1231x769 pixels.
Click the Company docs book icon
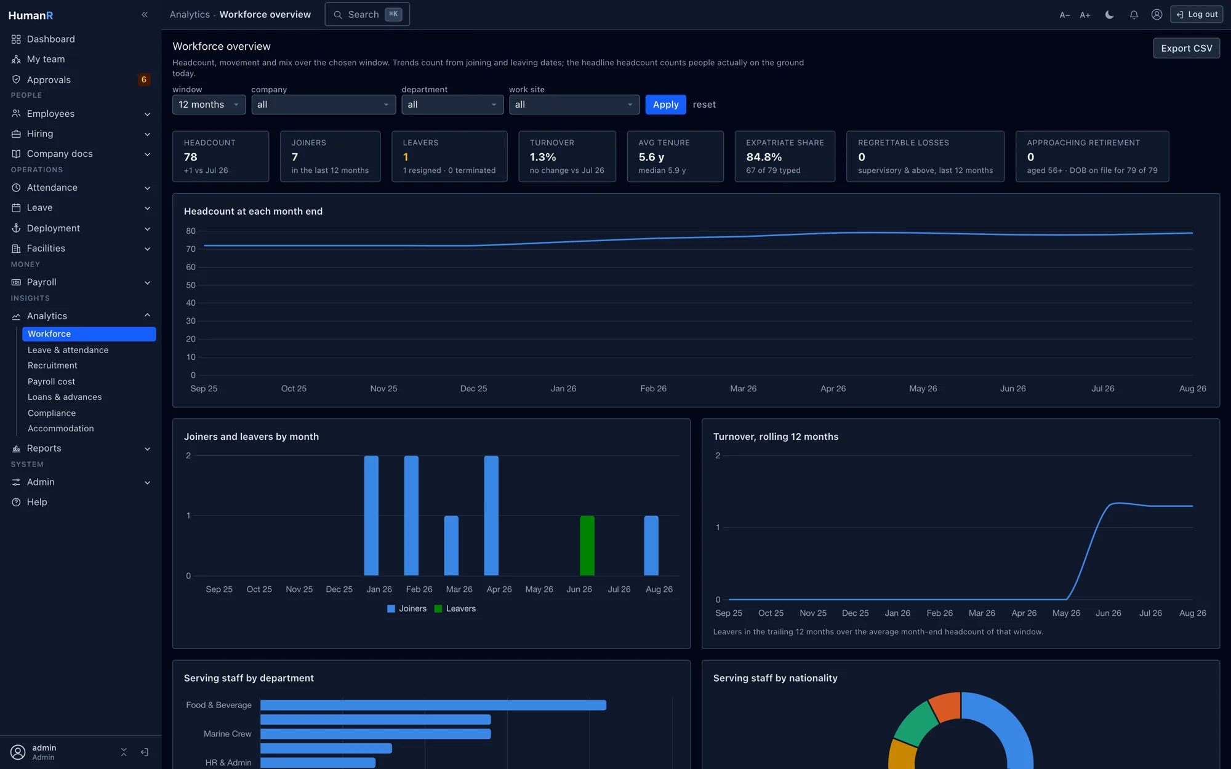point(16,154)
